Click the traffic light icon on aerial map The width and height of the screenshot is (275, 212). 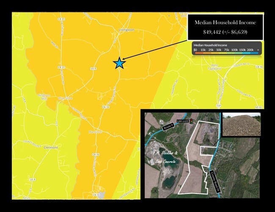tap(192, 121)
